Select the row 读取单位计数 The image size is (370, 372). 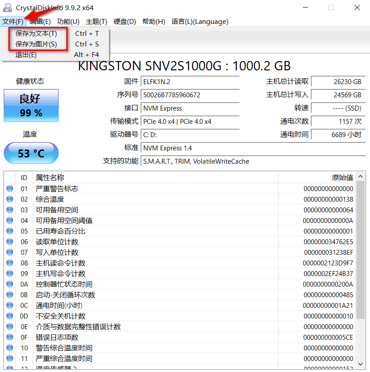click(180, 242)
